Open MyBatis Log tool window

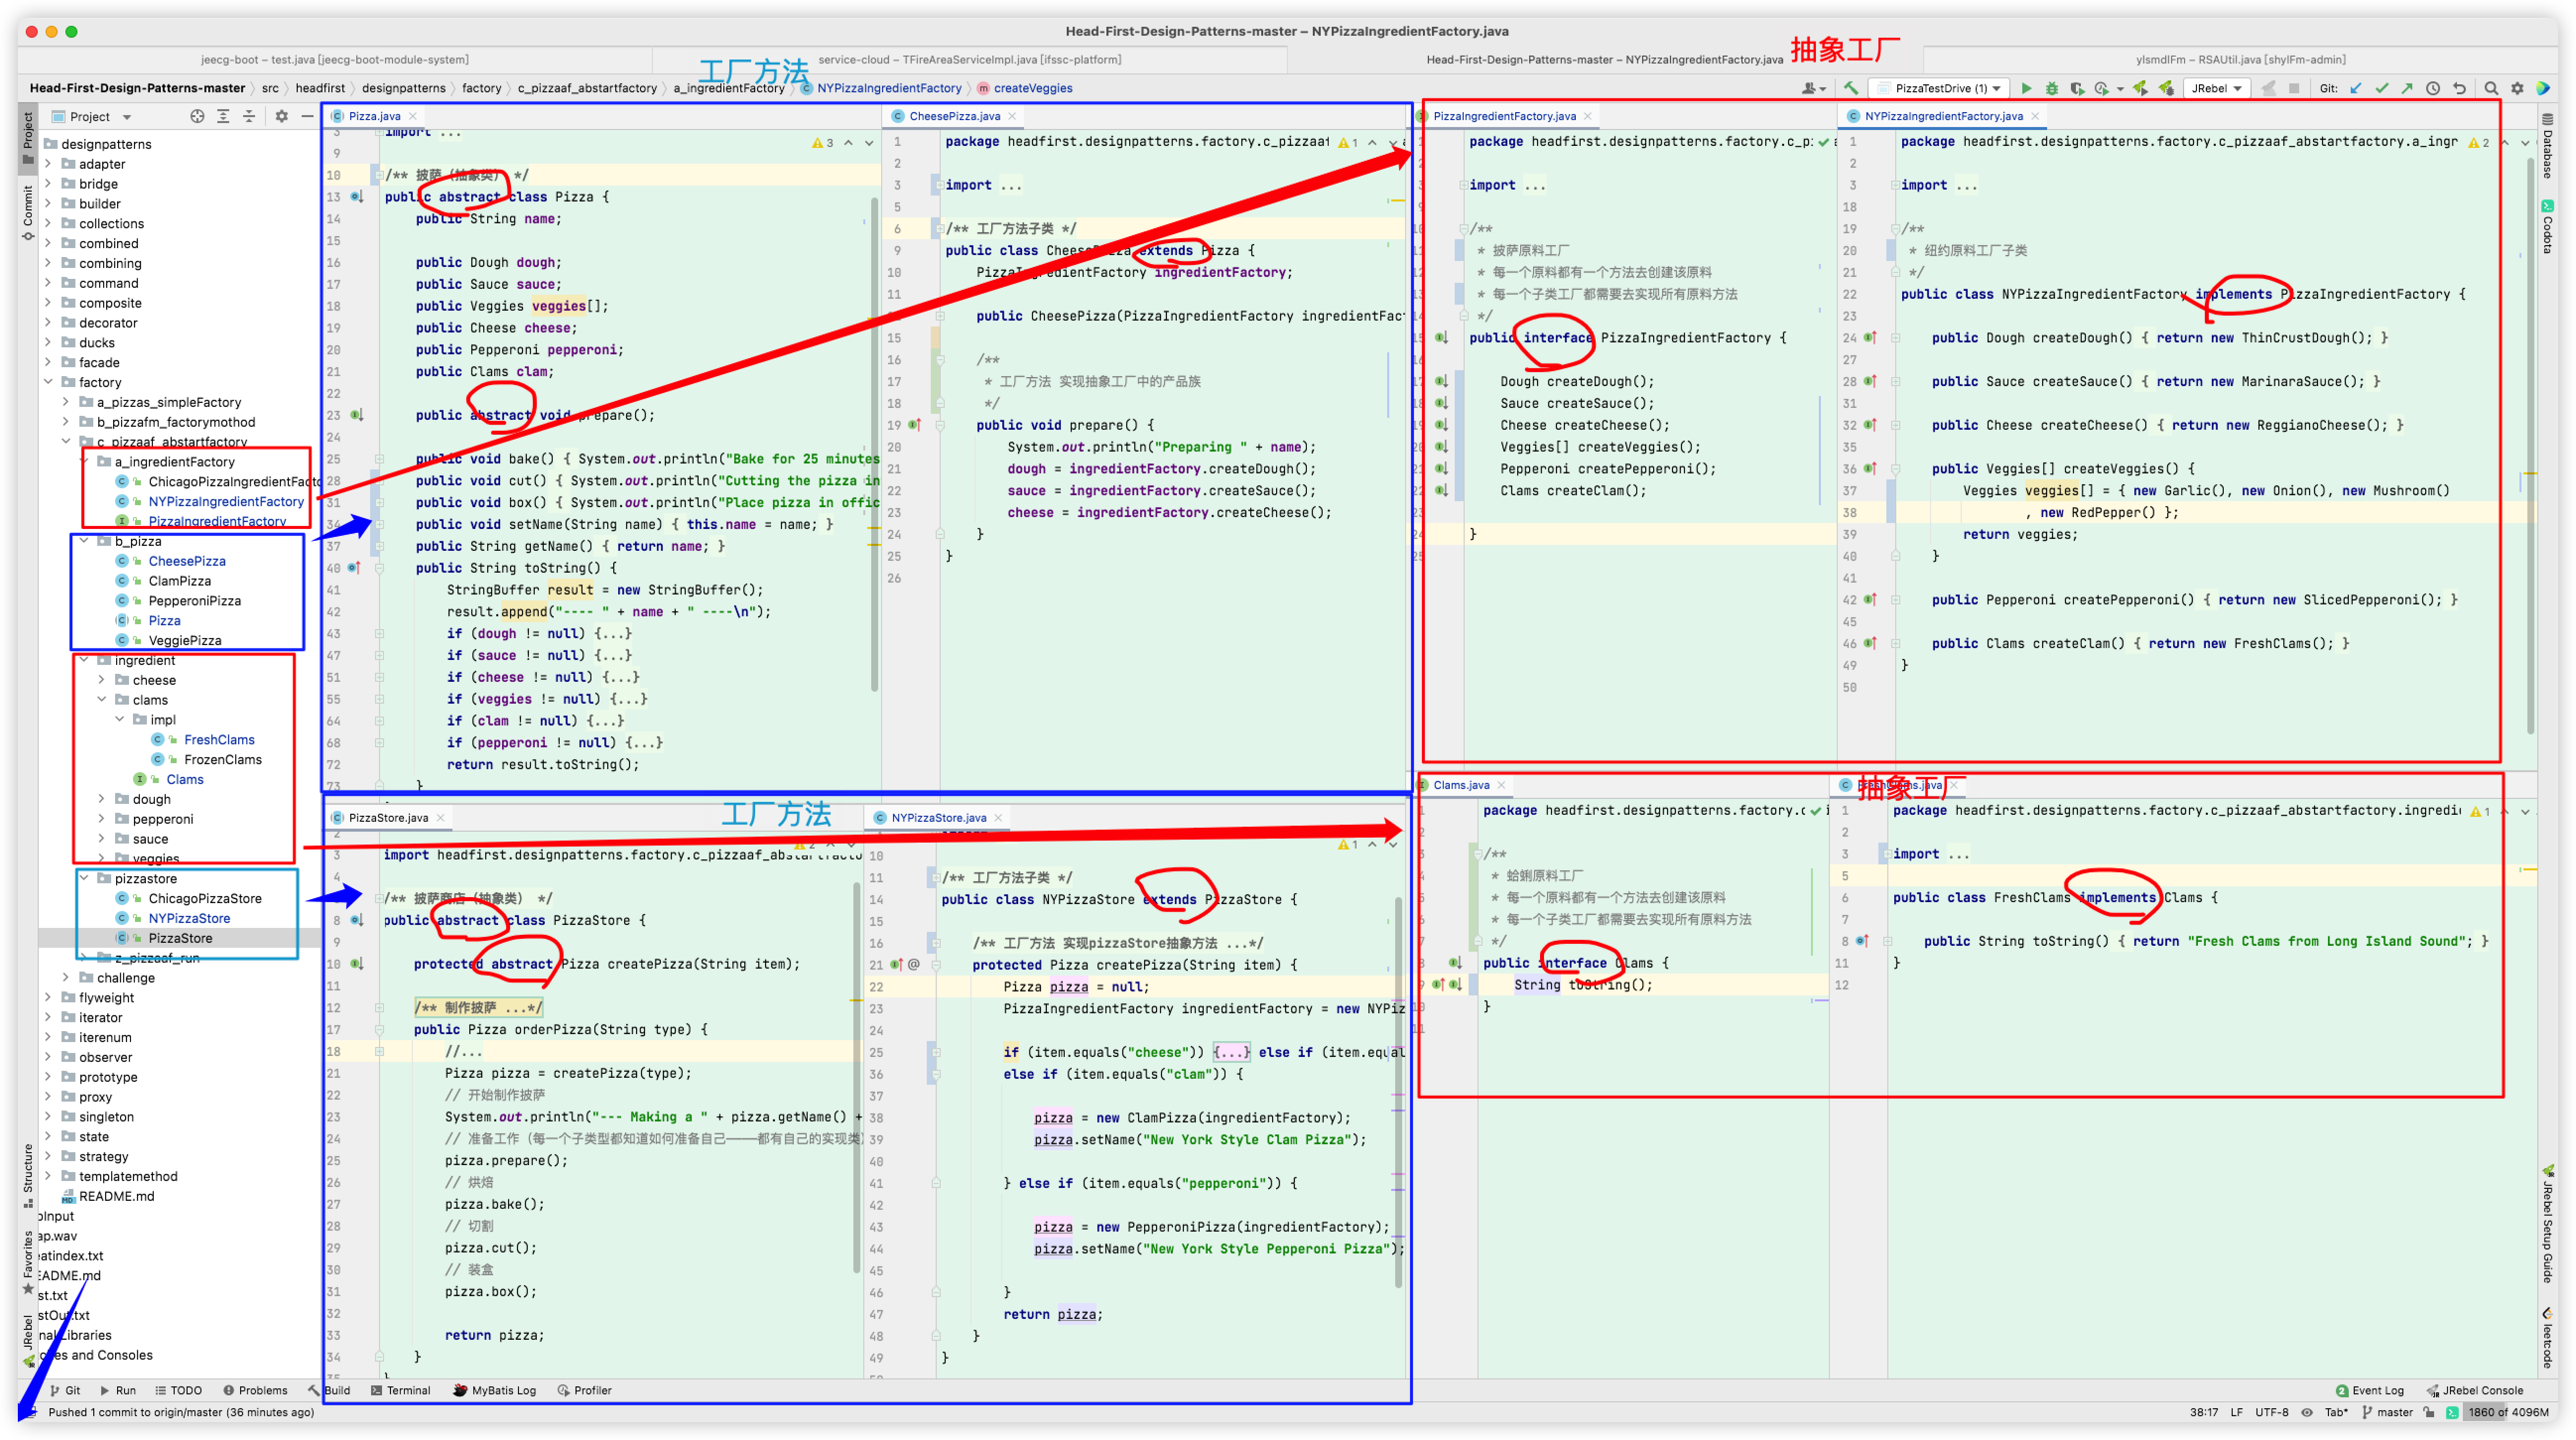click(494, 1390)
